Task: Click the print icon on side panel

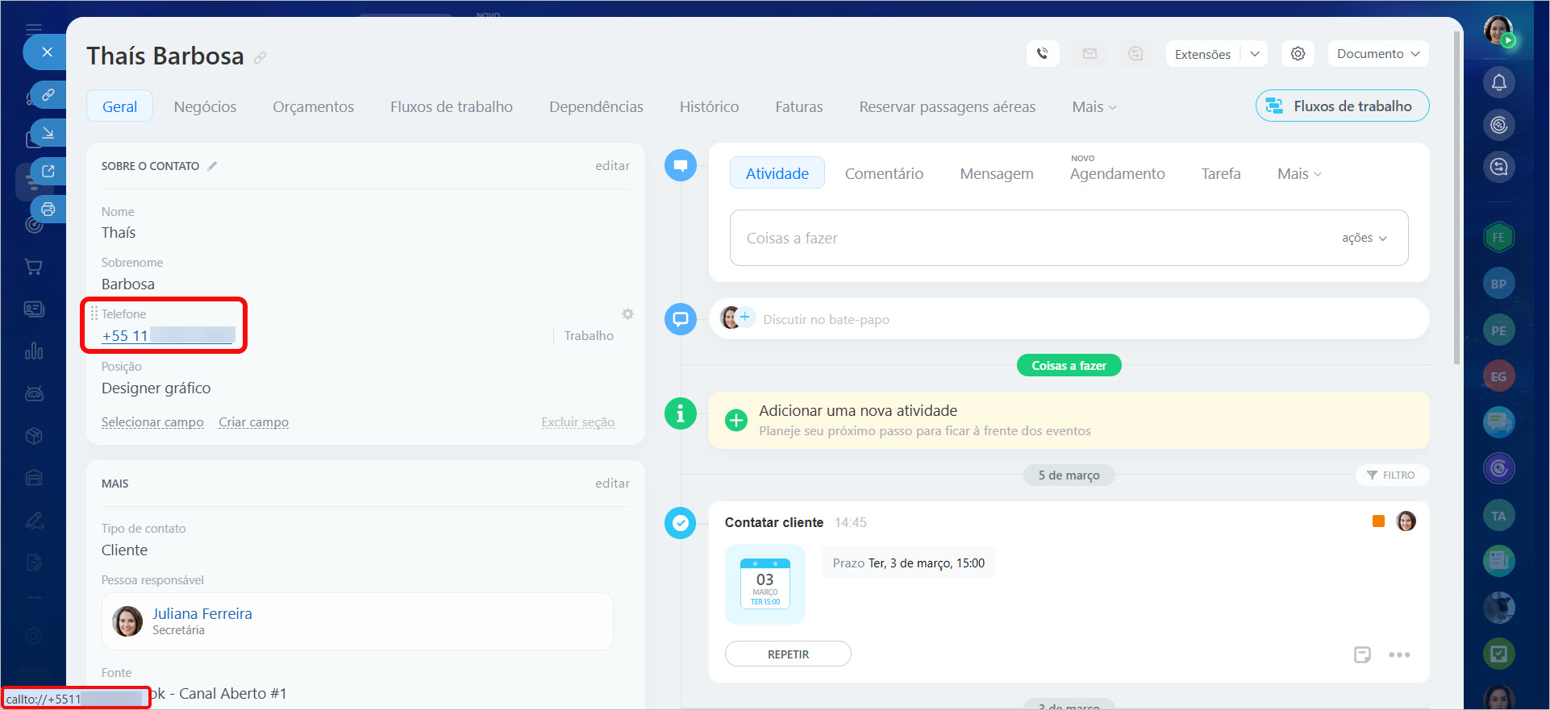Action: point(48,210)
